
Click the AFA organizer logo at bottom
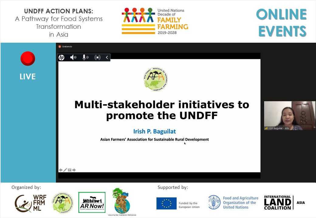(x=63, y=203)
